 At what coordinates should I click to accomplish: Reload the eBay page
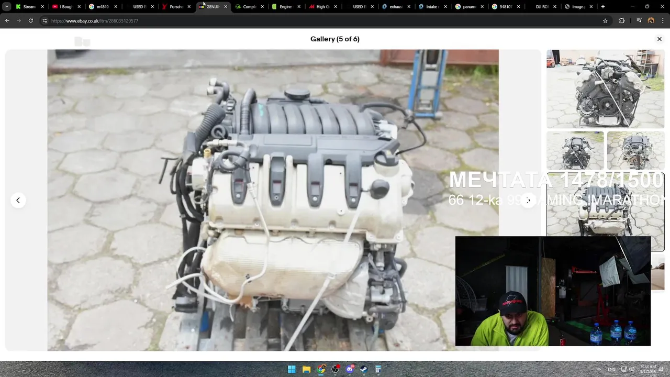coord(30,20)
